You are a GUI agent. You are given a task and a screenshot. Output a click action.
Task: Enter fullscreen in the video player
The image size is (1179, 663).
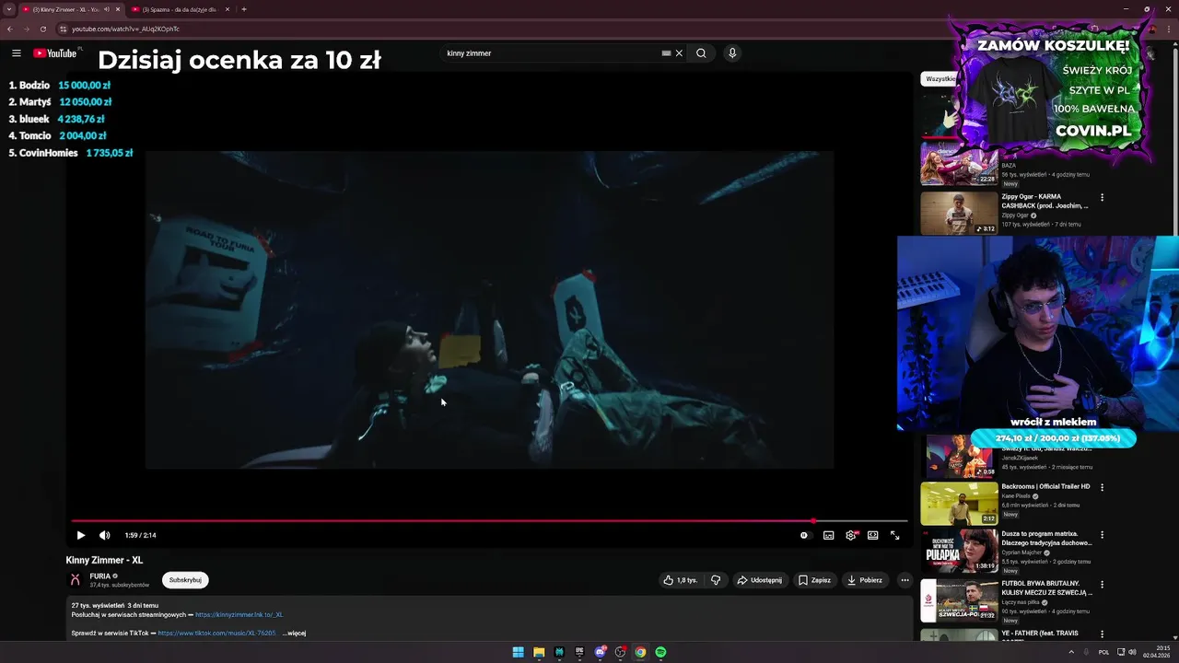(x=894, y=535)
